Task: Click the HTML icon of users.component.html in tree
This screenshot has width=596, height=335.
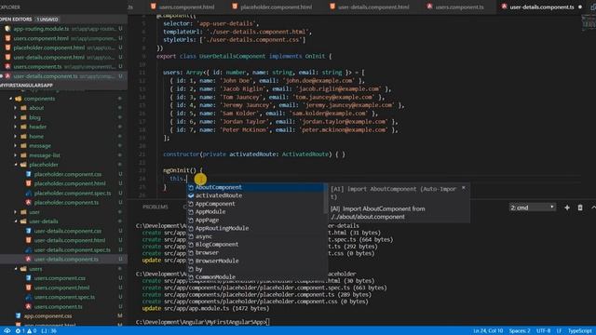Action: pos(29,288)
